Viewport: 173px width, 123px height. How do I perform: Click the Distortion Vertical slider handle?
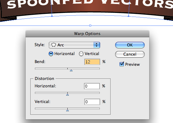tap(68, 110)
